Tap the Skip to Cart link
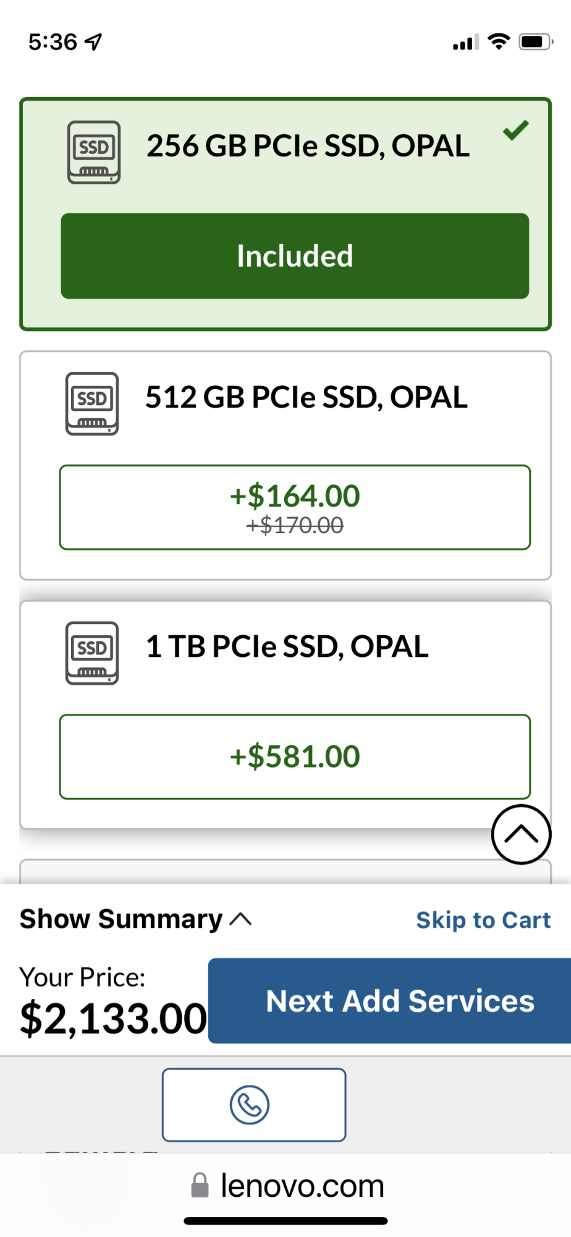 (x=483, y=920)
